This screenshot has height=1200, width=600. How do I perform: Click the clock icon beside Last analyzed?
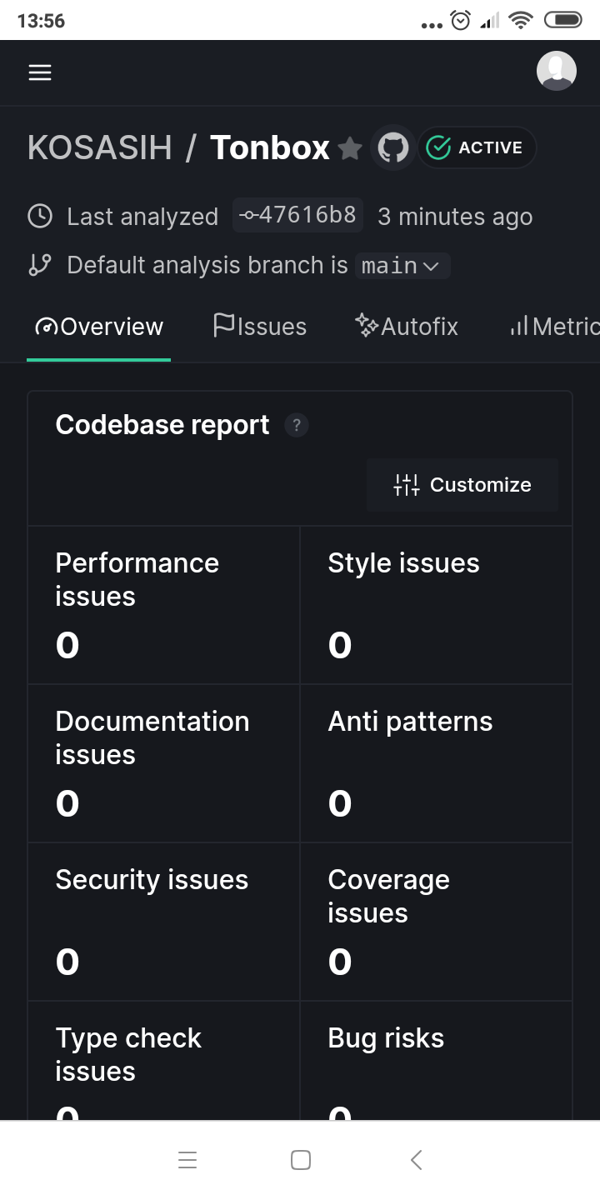point(40,217)
